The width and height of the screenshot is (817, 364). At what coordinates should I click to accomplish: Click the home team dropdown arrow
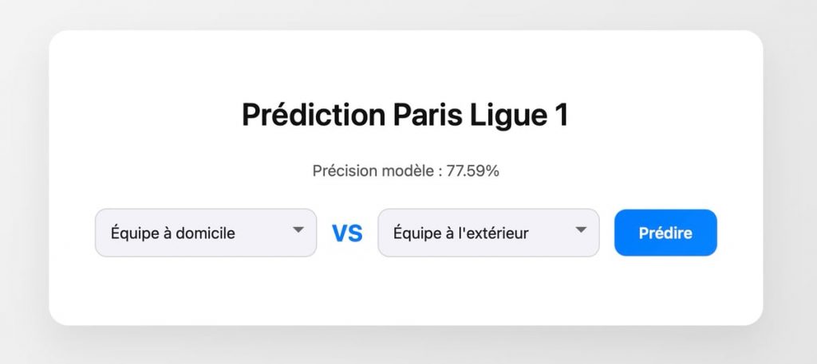point(298,230)
